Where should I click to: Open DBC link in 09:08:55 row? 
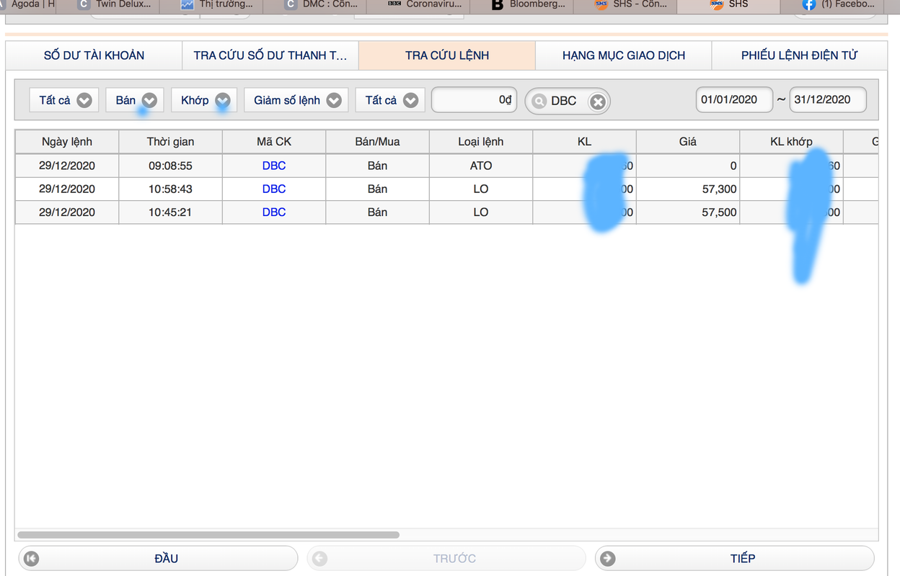click(x=274, y=166)
